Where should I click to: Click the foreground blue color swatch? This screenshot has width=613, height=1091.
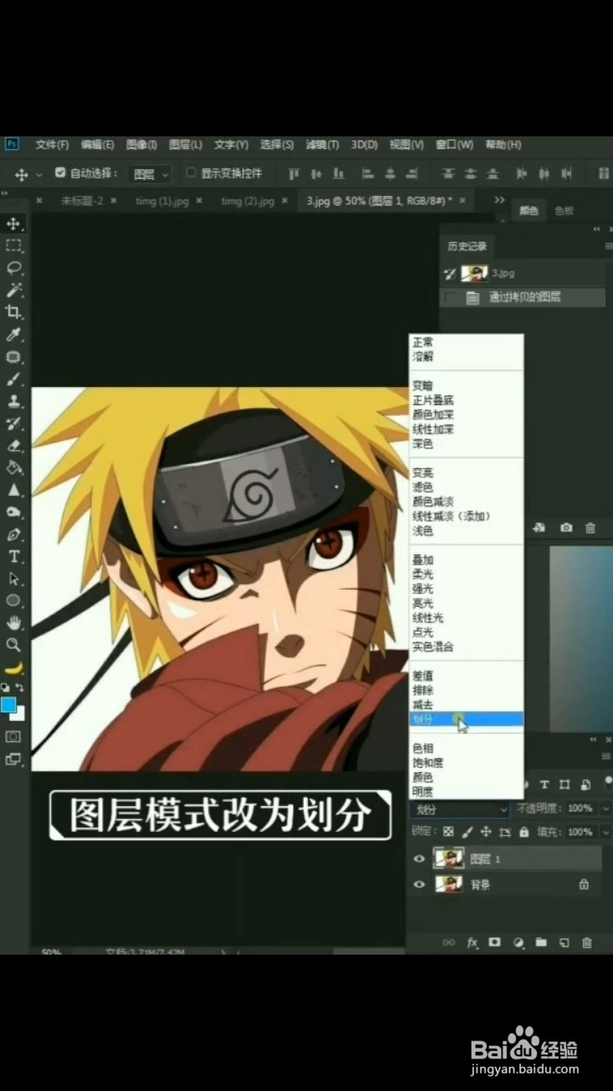9,704
